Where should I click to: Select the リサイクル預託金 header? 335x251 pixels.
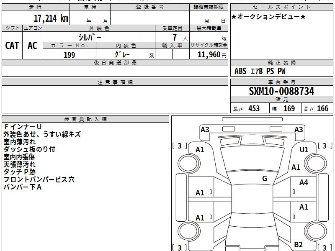209,45
